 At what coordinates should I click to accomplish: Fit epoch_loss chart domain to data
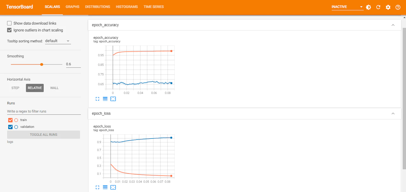point(113,187)
